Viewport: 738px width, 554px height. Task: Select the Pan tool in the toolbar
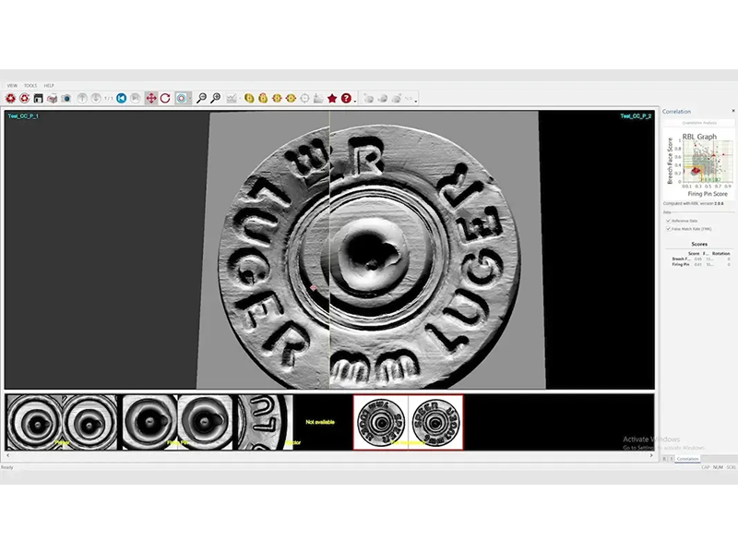tap(151, 95)
